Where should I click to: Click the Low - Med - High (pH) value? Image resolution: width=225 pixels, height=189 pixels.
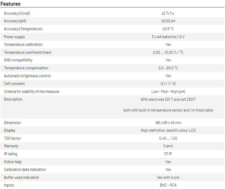pos(168,92)
